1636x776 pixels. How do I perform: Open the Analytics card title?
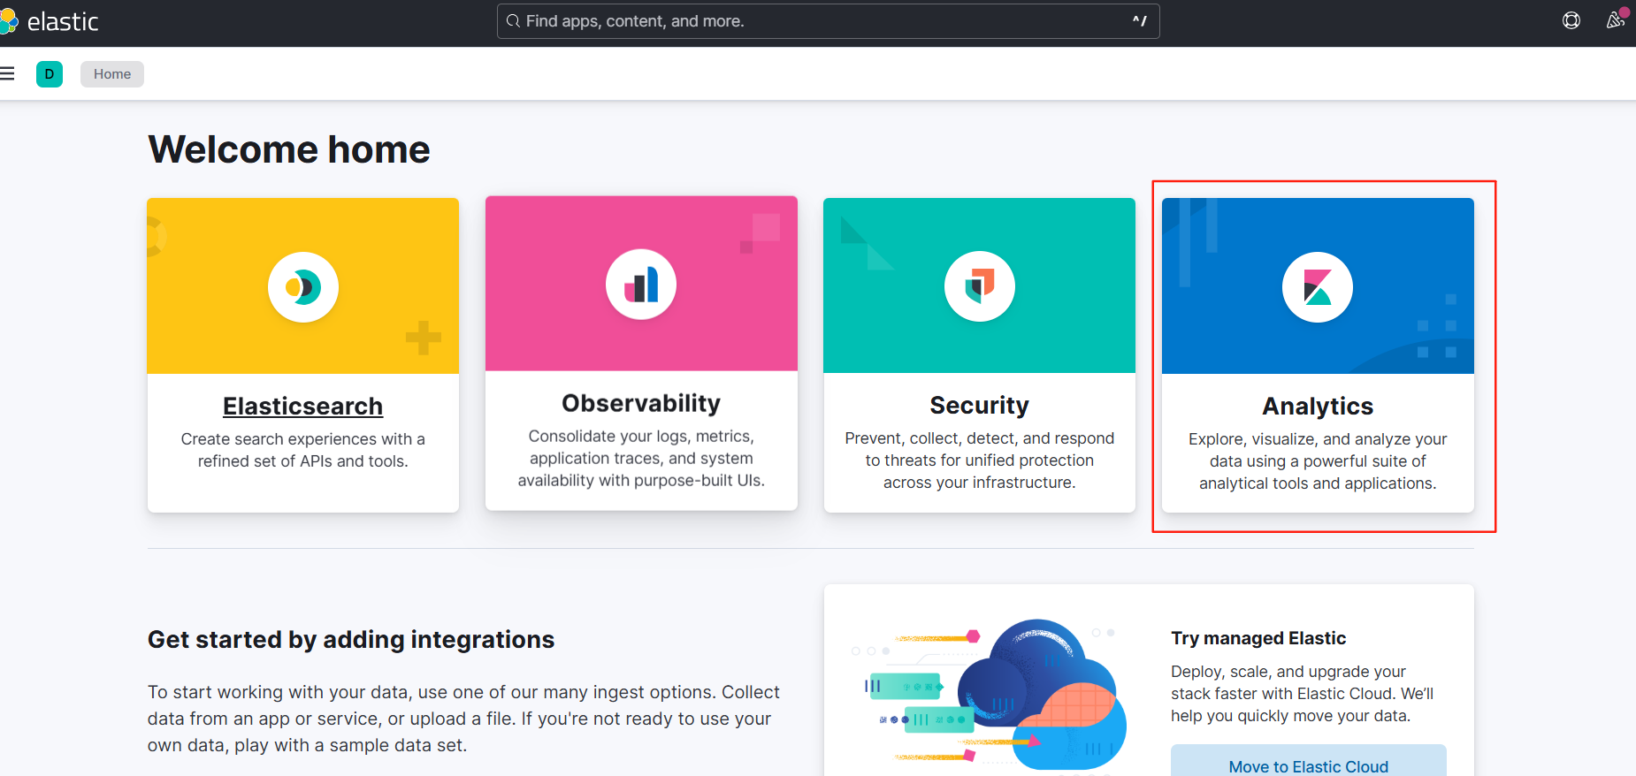[1318, 407]
